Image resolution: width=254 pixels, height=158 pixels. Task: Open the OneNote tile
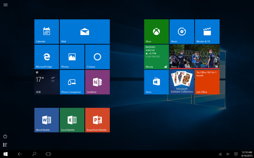[97, 82]
